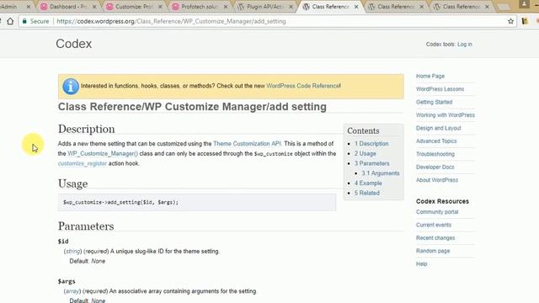Click the Class Reference page title heading

click(x=192, y=107)
